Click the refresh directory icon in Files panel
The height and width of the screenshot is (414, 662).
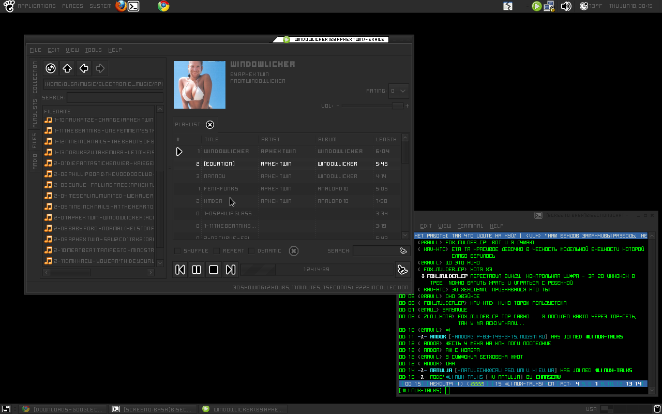pos(51,68)
